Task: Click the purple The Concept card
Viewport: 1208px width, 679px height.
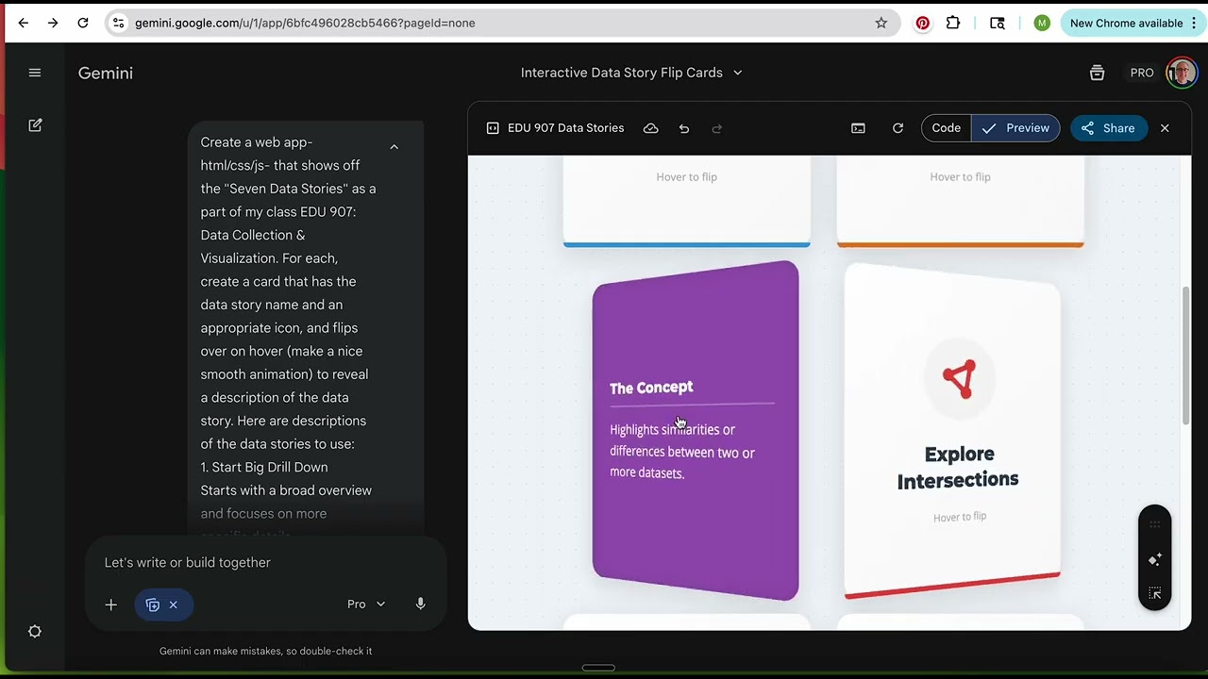Action: pos(696,431)
